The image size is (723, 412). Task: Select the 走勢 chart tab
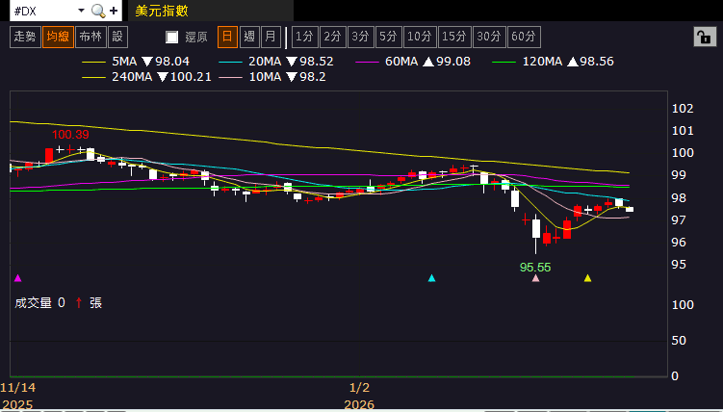(25, 37)
